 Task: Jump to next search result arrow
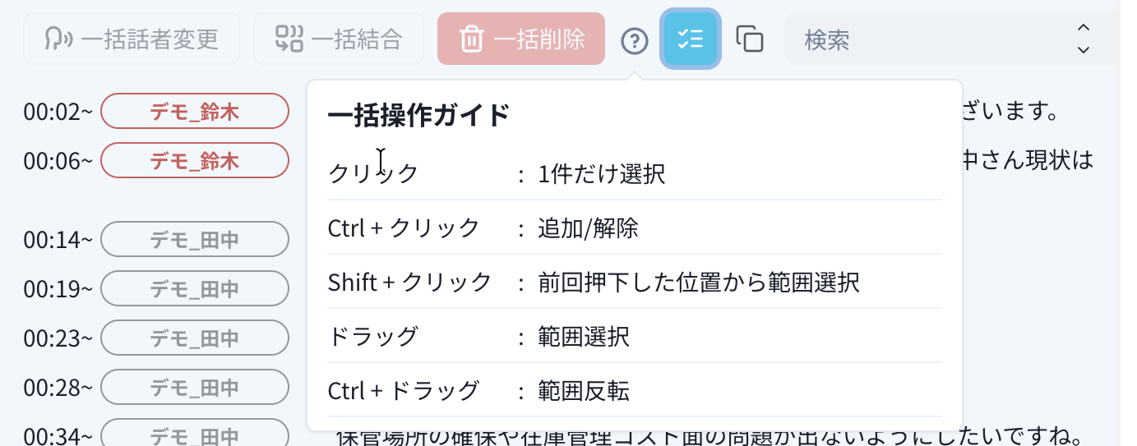click(x=1084, y=50)
